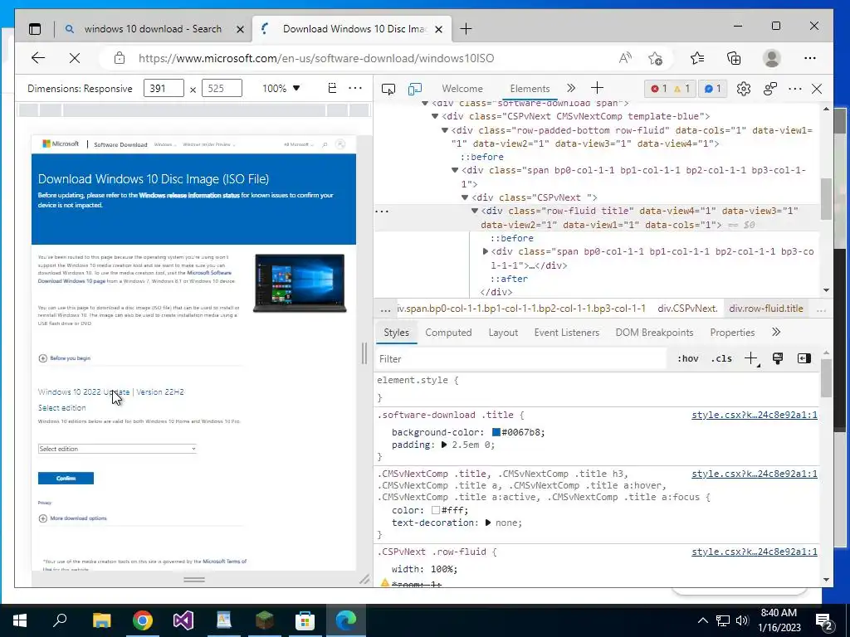Open the 100% zoom dropdown
This screenshot has height=637, width=850.
coord(281,88)
